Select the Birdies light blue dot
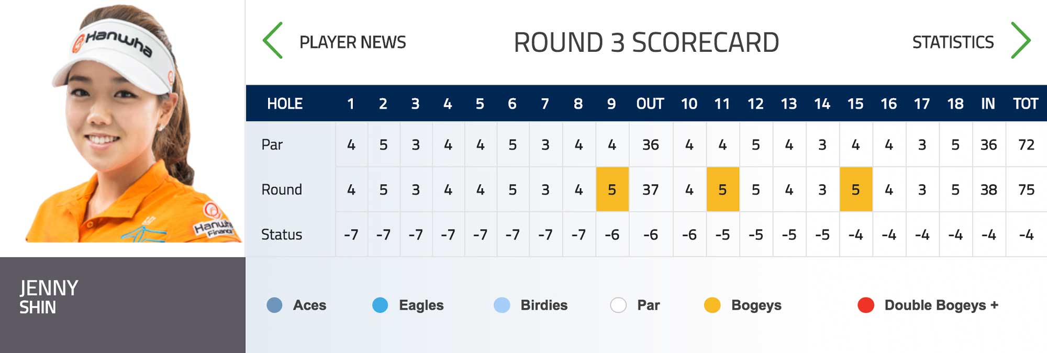Viewport: 1047px width, 353px height. 502,305
